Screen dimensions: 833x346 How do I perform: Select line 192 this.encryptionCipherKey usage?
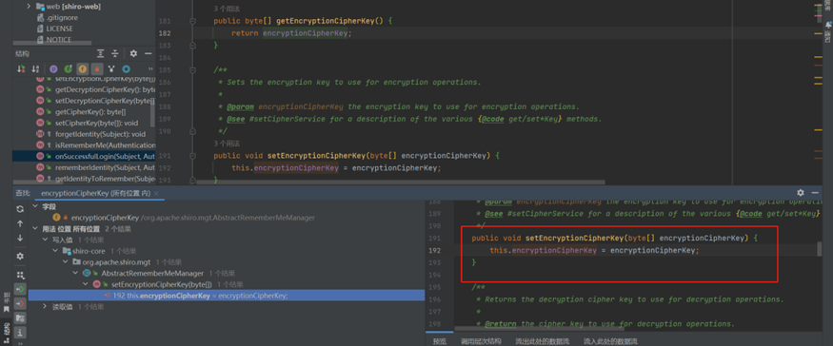[227, 296]
